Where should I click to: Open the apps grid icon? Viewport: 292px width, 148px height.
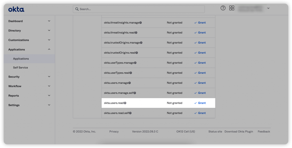232,8
